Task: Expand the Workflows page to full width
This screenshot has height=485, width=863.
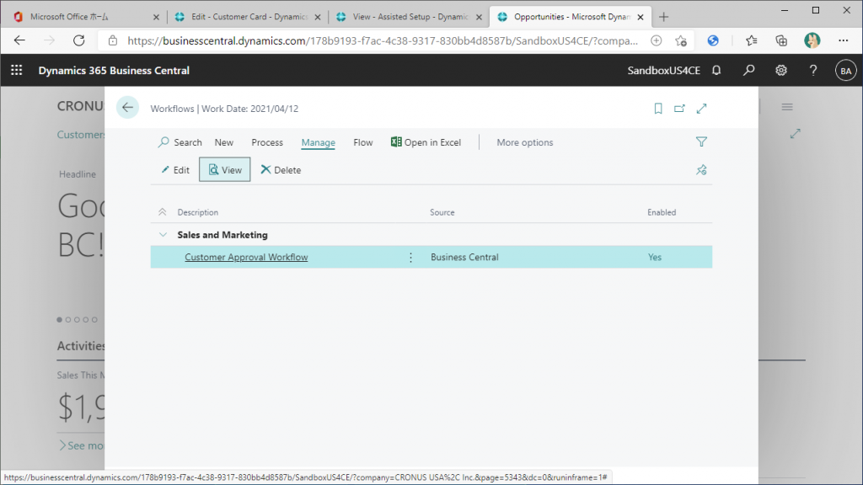Action: (701, 109)
